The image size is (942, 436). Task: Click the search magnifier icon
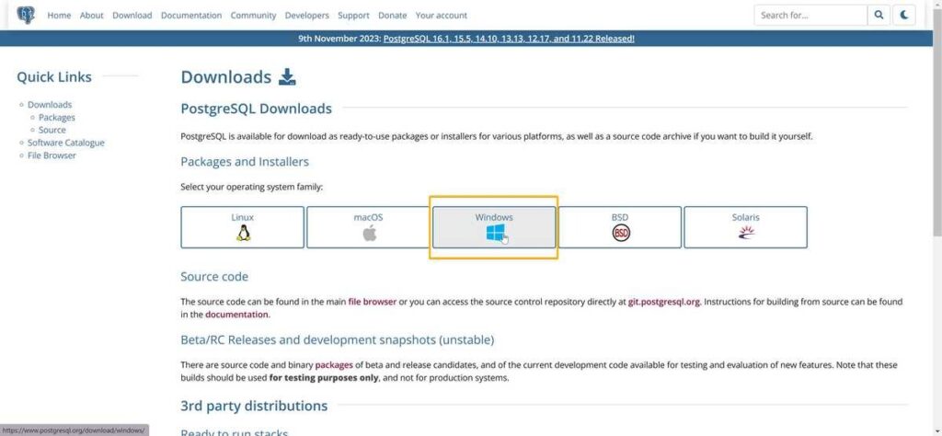tap(879, 15)
